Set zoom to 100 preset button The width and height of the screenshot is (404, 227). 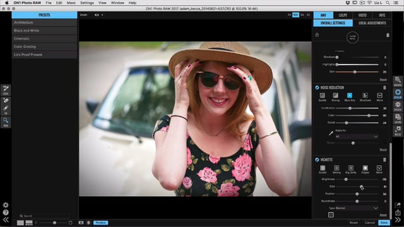tap(296, 15)
